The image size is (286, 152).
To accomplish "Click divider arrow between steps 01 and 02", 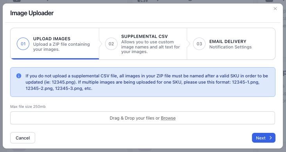I will pos(100,44).
